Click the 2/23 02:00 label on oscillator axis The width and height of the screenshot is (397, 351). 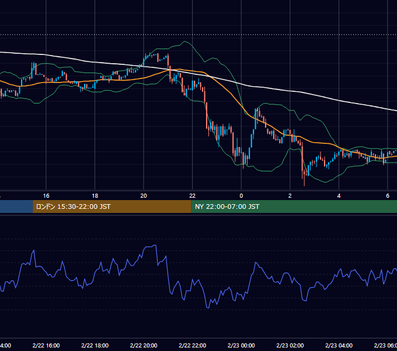(290, 345)
